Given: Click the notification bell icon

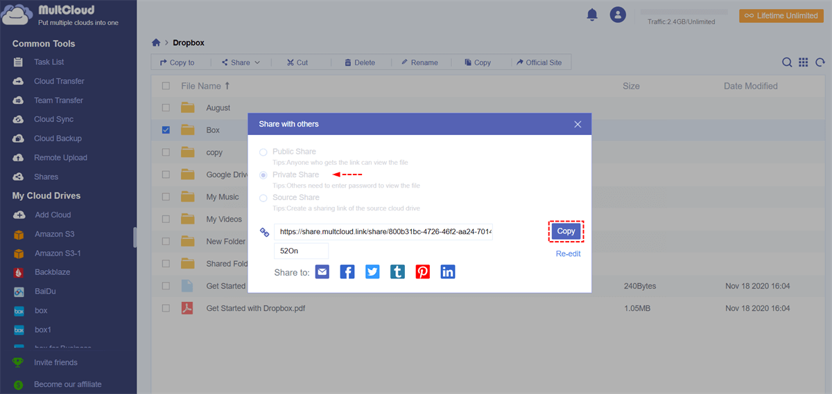Looking at the screenshot, I should tap(592, 15).
